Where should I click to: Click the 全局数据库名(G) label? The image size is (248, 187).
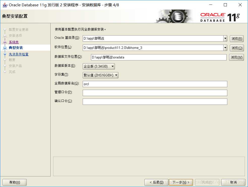(x=67, y=83)
